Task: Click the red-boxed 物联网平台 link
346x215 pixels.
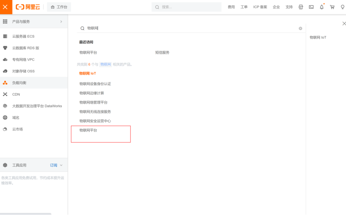Action: coord(88,130)
